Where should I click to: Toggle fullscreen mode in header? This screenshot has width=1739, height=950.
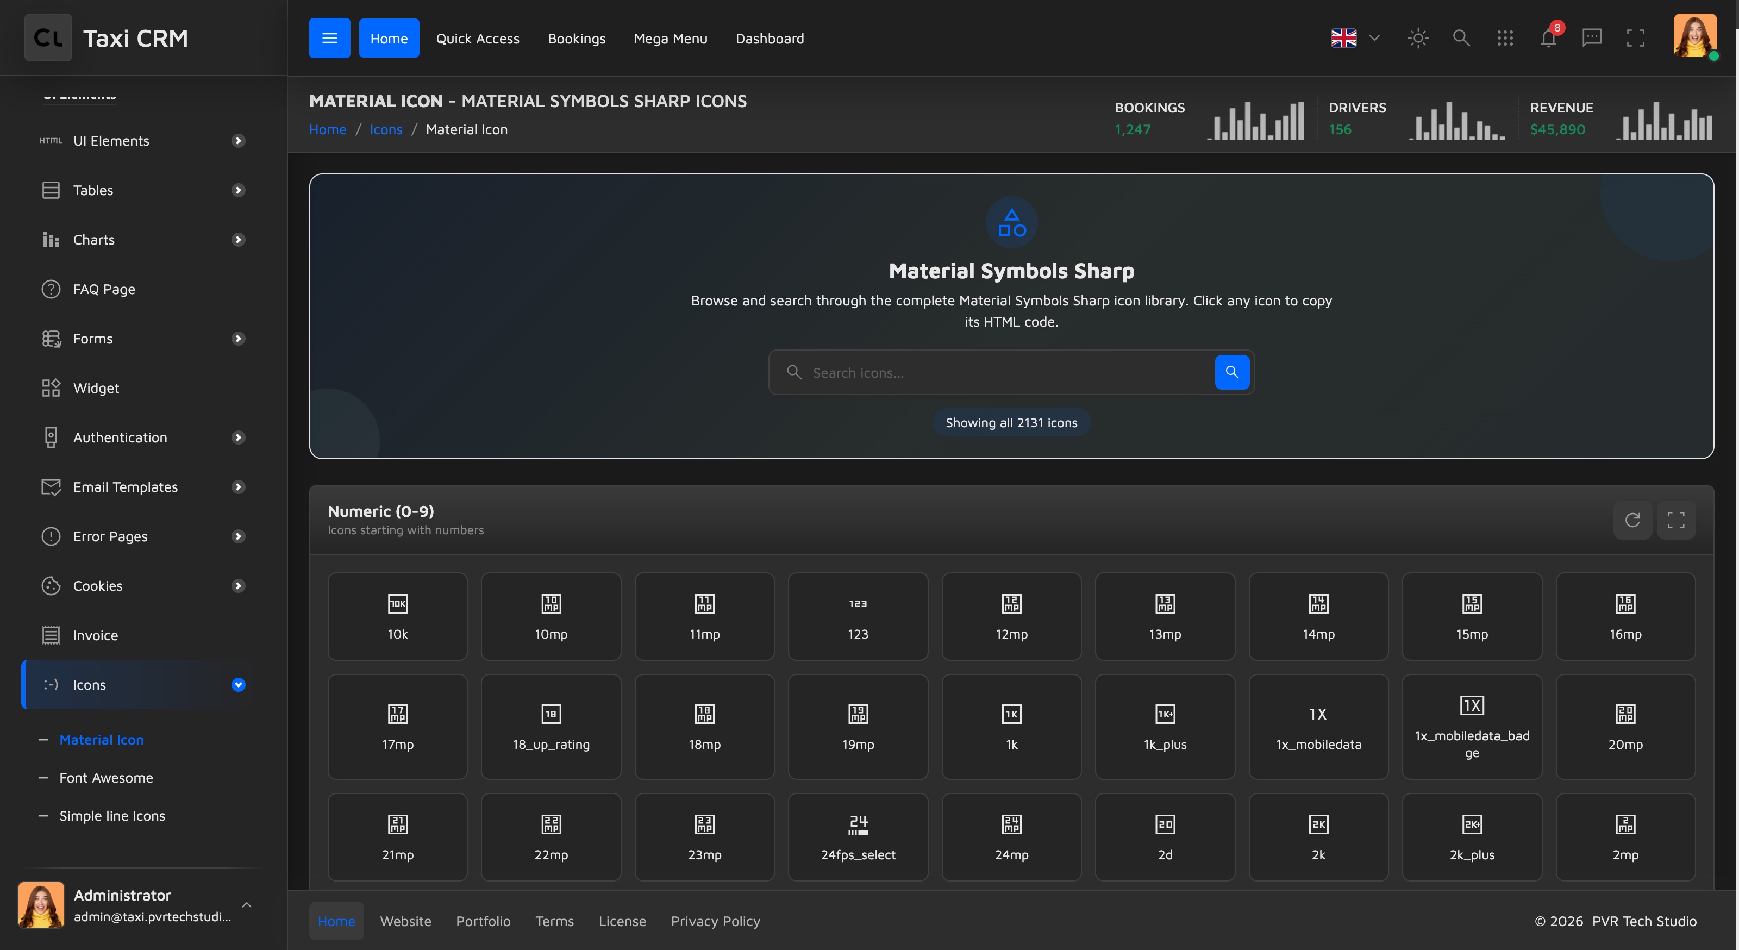1635,38
